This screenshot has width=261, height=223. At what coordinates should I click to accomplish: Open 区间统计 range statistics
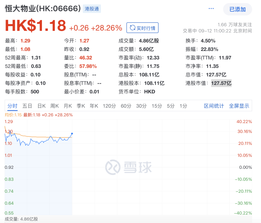214,106
